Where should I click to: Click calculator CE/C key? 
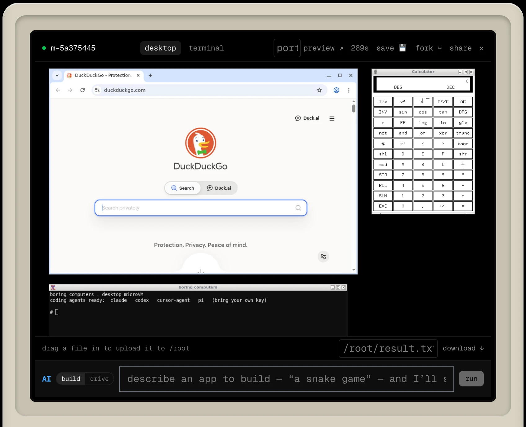click(x=443, y=102)
